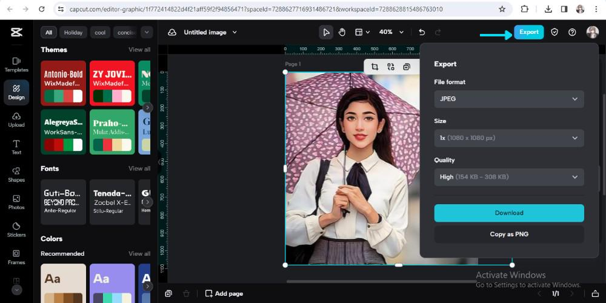The width and height of the screenshot is (606, 303).
Task: Open the Templates sidebar panel
Action: coord(16,65)
